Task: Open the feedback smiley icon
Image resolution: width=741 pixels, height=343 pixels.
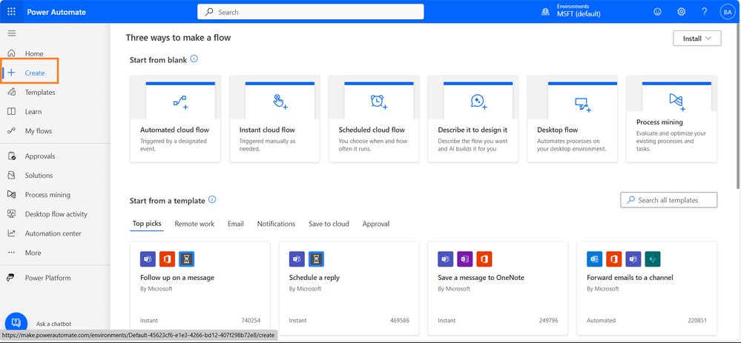Action: coord(657,12)
